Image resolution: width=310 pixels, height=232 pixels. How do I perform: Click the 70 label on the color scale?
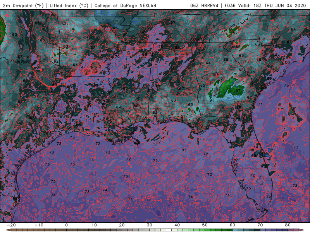[x=260, y=225]
